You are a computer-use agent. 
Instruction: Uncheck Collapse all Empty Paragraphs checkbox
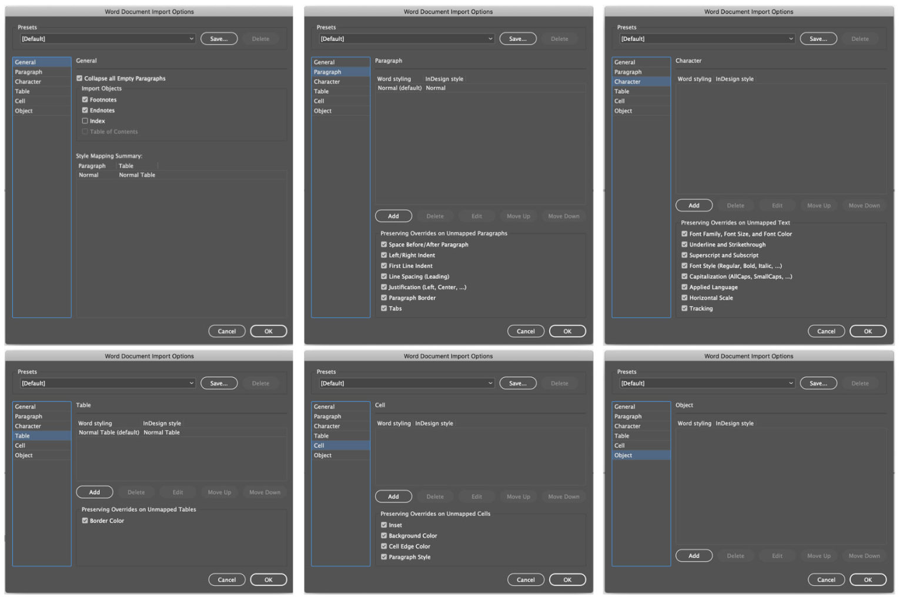point(79,78)
